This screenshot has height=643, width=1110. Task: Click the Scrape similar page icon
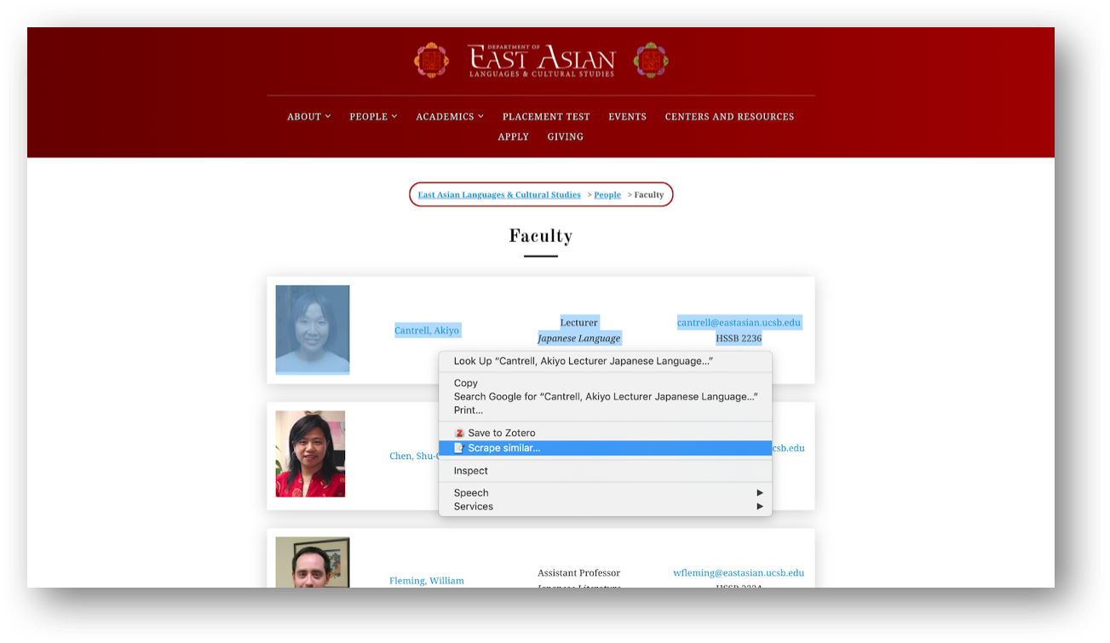(x=459, y=448)
